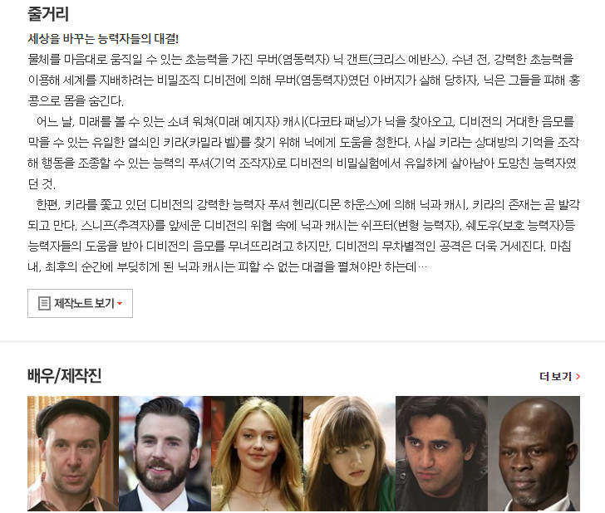This screenshot has width=605, height=513.
Task: Click the short line reading 던 것.
Action: click(42, 183)
